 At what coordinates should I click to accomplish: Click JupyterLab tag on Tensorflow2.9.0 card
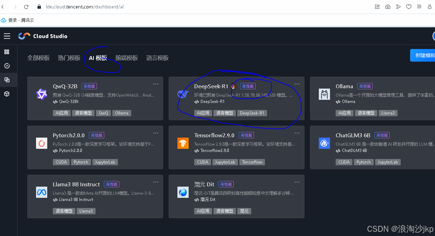[225, 162]
